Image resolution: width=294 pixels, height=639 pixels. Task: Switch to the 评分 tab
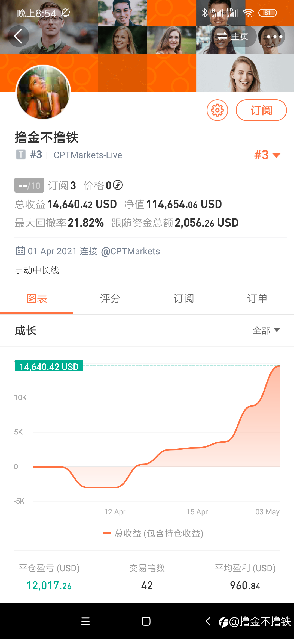110,298
